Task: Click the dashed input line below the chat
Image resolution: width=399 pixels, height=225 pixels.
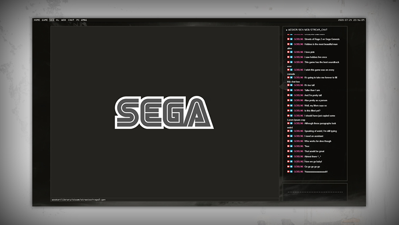Action: tap(315, 192)
